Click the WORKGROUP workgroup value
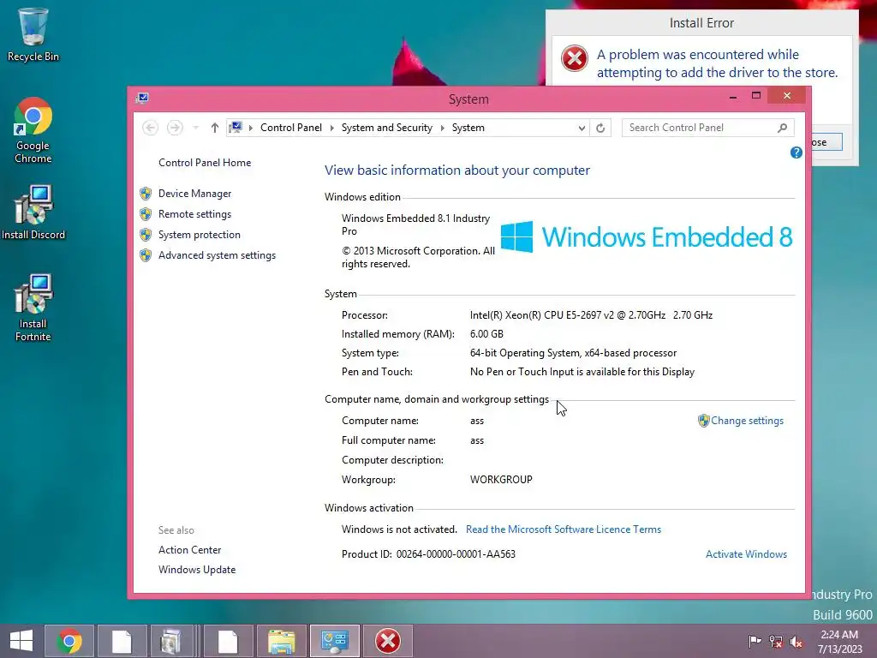 [x=501, y=480]
